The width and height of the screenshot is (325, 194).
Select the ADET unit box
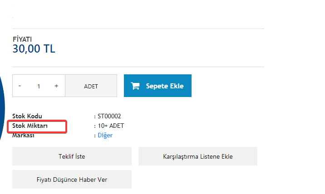[91, 86]
